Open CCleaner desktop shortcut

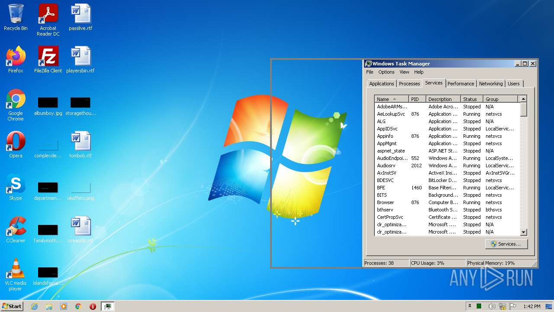(x=16, y=230)
